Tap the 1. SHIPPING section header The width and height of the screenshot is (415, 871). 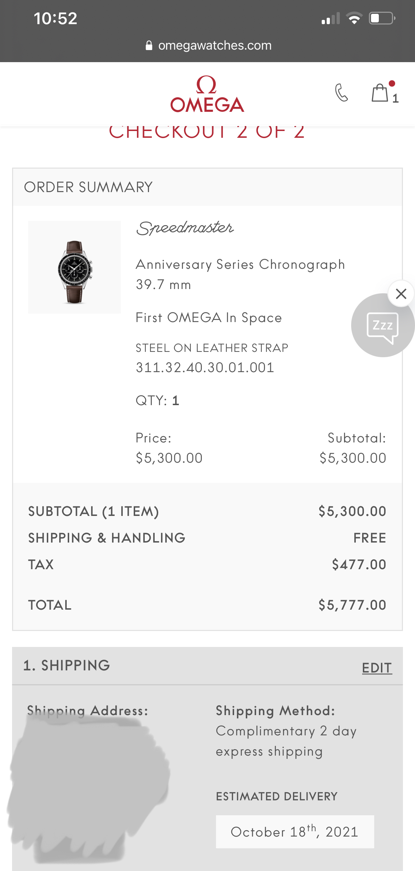[67, 665]
